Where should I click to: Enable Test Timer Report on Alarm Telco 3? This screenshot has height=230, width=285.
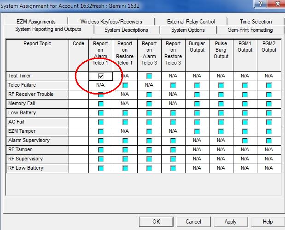[x=149, y=76]
